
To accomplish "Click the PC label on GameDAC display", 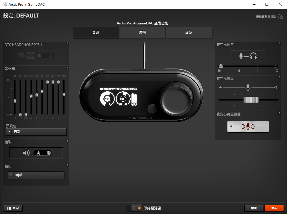I will point(104,89).
